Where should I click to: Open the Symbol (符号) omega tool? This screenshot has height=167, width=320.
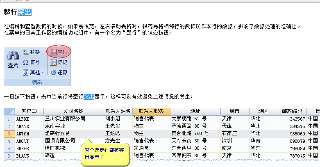[x=26, y=62]
